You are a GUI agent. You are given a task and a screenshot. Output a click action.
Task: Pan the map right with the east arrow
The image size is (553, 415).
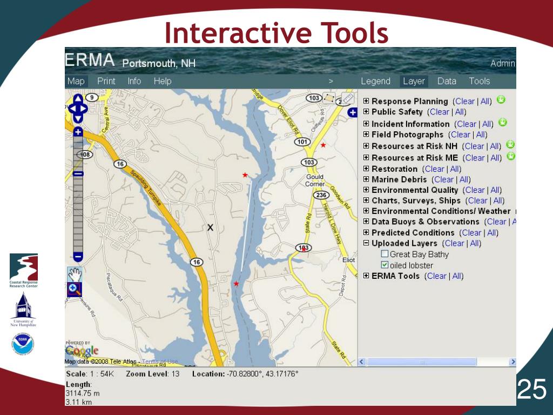(84, 109)
